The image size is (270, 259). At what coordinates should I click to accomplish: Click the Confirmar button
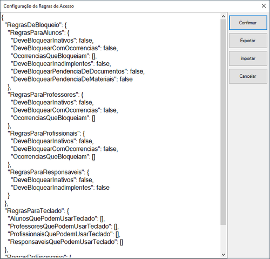248,23
